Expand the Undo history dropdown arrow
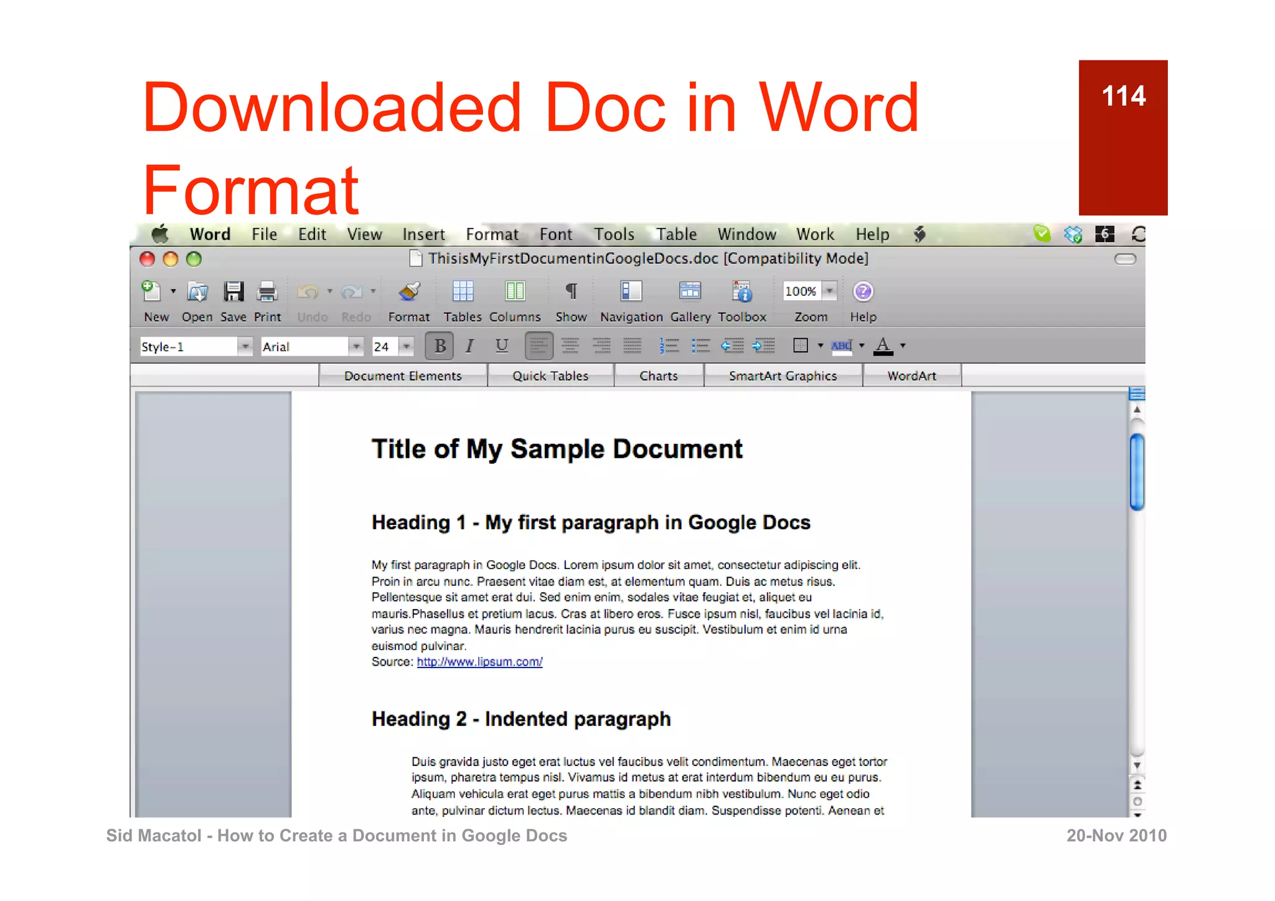The image size is (1275, 901). coord(330,291)
